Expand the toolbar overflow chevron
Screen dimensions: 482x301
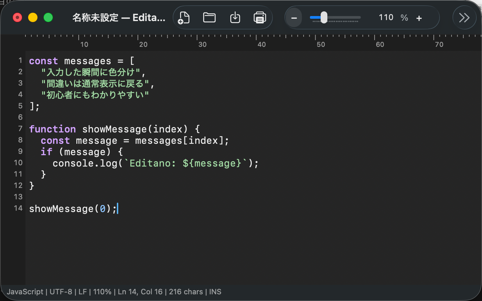pos(464,17)
